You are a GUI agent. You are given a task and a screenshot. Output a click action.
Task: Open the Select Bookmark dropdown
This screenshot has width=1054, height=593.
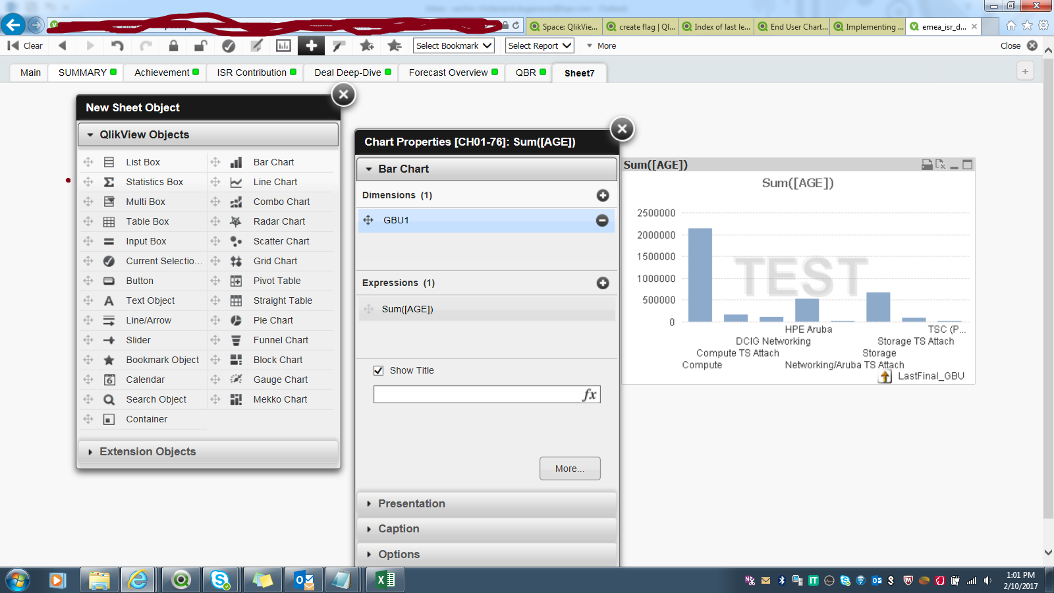(454, 45)
